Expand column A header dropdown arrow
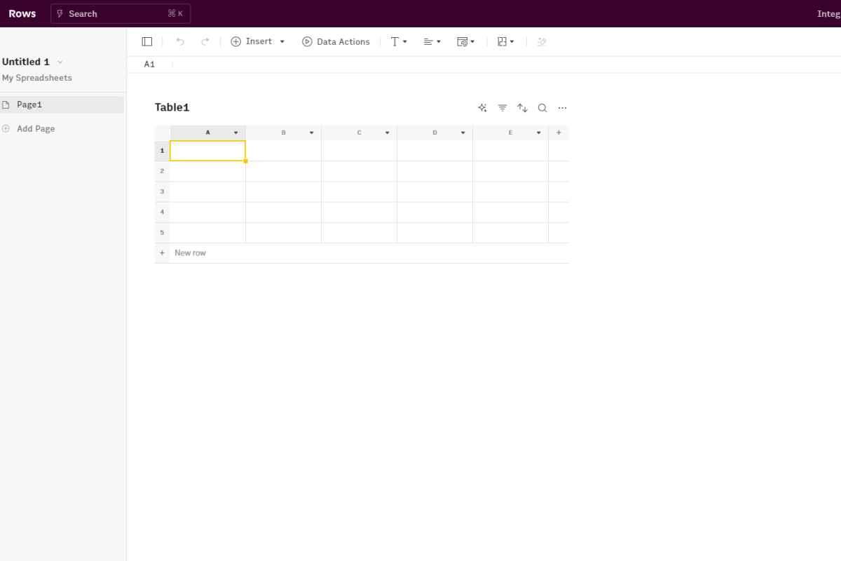Screen dimensions: 841x561 click(x=235, y=133)
